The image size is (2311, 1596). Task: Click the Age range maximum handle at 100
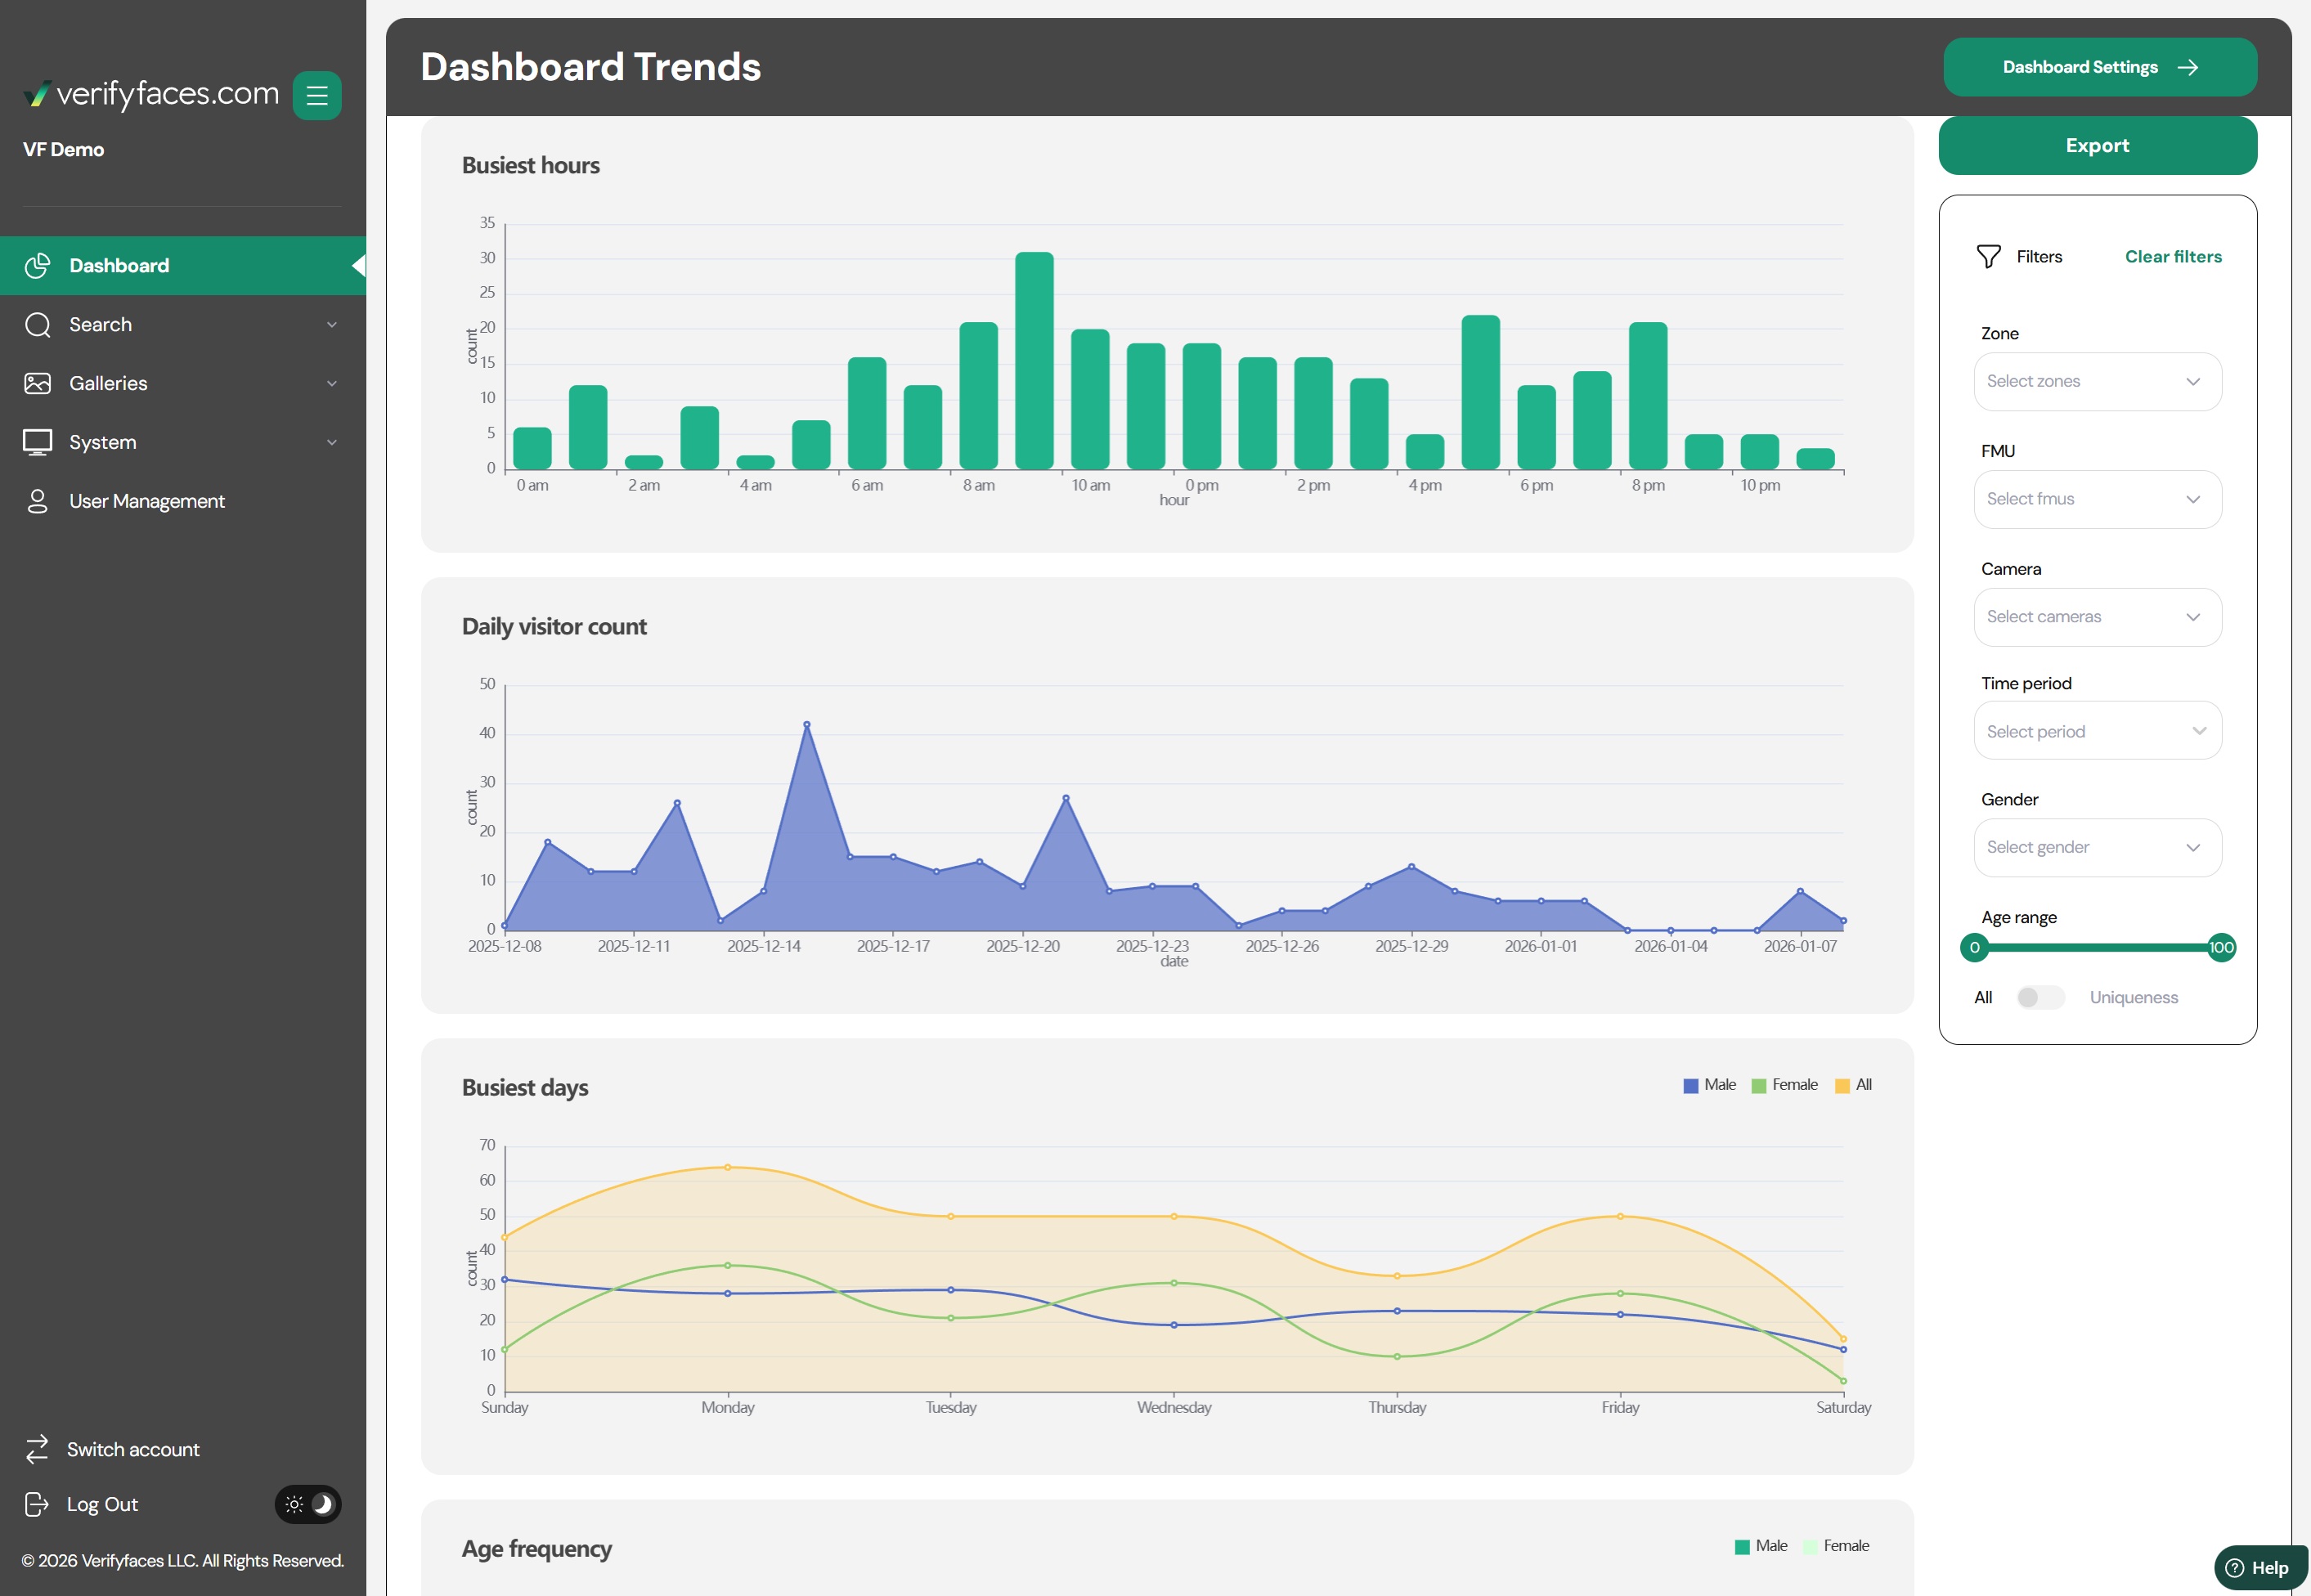coord(2221,948)
